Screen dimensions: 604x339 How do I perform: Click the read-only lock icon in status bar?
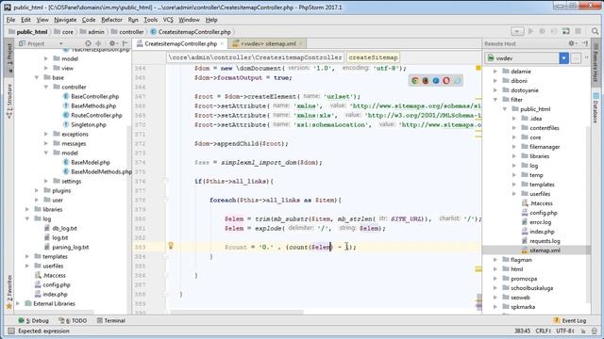coord(583,331)
